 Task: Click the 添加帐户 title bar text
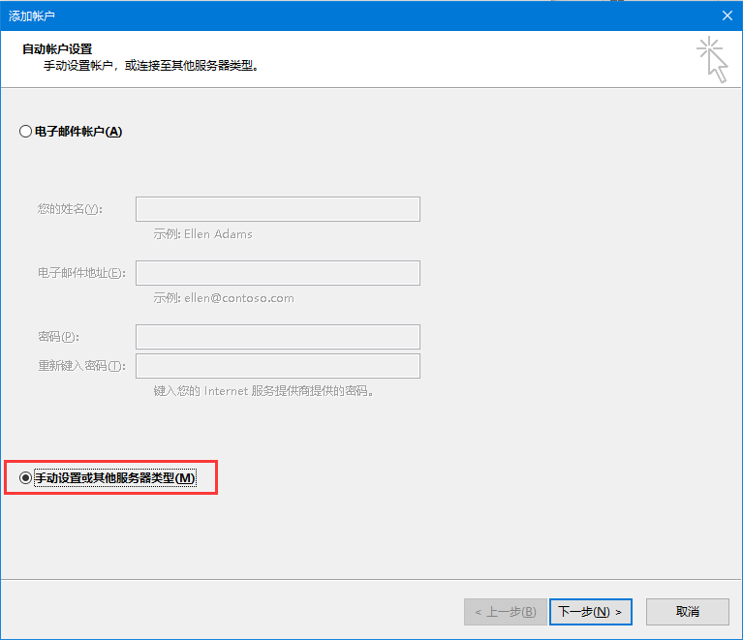tap(33, 15)
